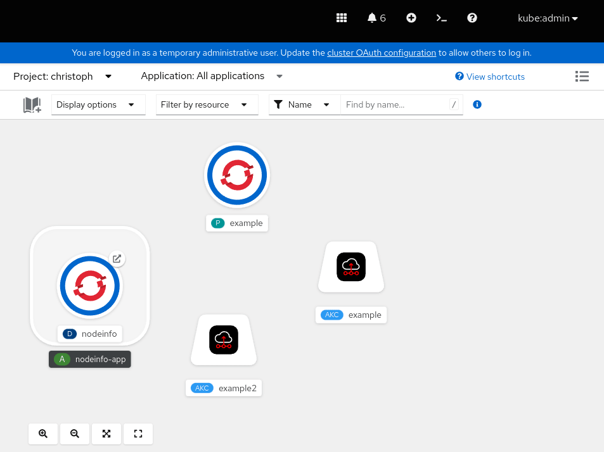Zoom in on the topology
This screenshot has height=452, width=604.
pos(43,434)
